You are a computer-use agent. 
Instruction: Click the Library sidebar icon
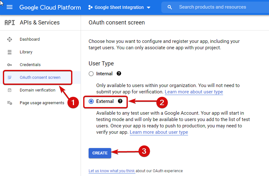pos(10,52)
